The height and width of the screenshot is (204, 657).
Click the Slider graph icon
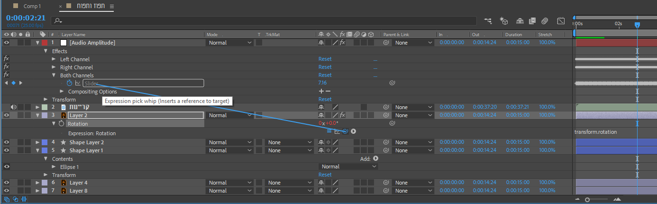tap(78, 83)
